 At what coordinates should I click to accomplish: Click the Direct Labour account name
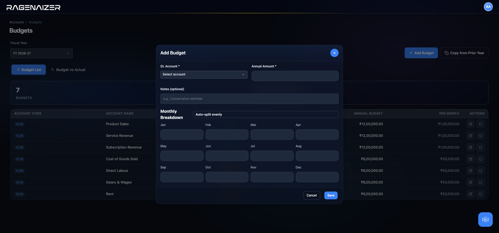pos(117,171)
